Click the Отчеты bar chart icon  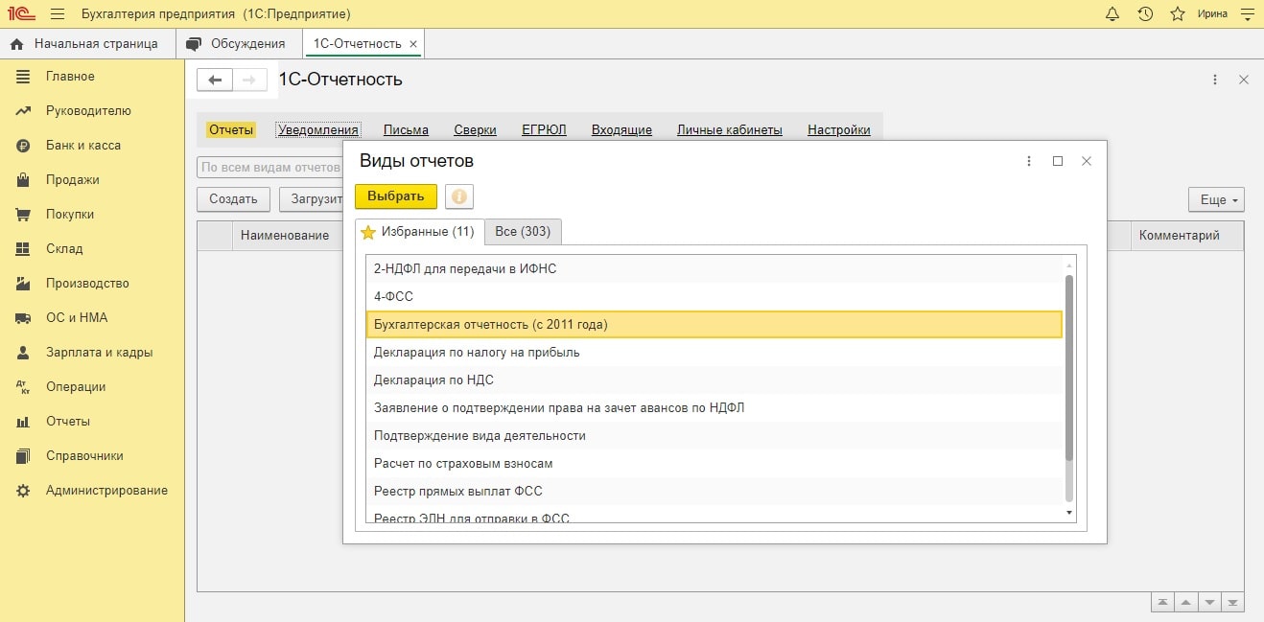click(24, 422)
